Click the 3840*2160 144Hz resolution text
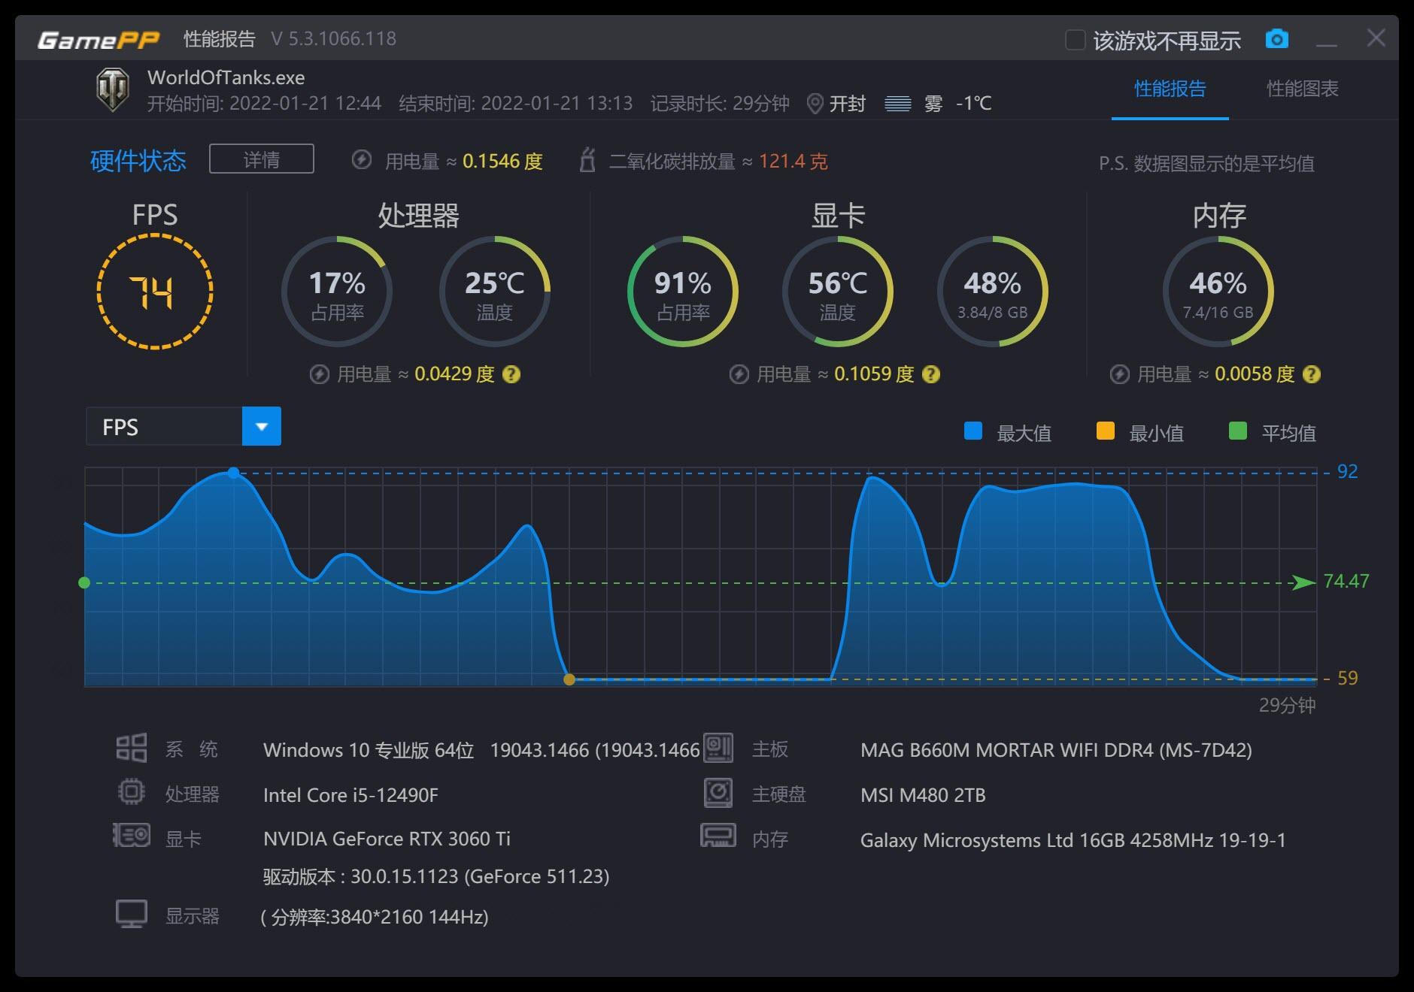This screenshot has height=992, width=1414. tap(375, 917)
